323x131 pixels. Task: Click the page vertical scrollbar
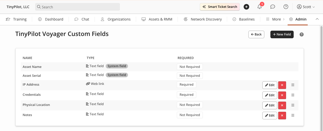point(321,78)
